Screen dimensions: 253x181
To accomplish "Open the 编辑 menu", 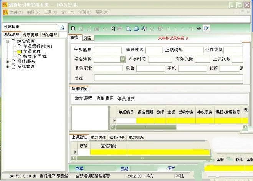I will click(33, 12).
